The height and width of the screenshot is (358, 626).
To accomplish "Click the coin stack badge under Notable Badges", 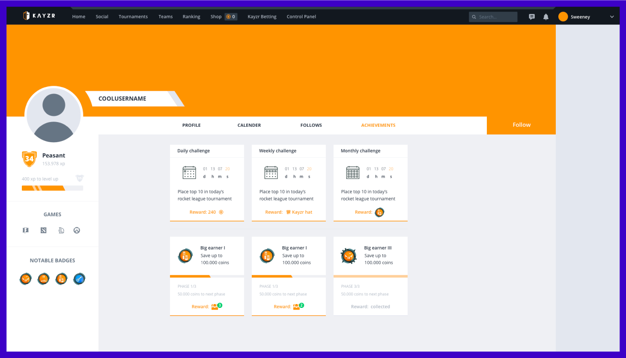I will [61, 279].
